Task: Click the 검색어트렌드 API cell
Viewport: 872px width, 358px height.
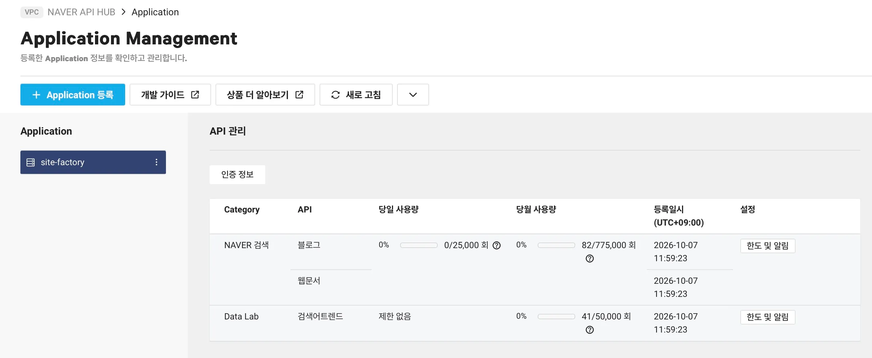Action: pyautogui.click(x=320, y=317)
